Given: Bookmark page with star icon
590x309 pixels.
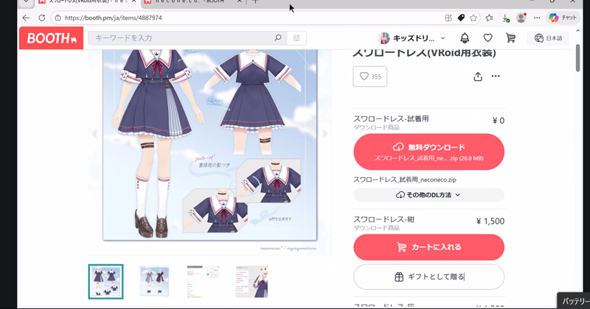Looking at the screenshot, I should (x=473, y=18).
